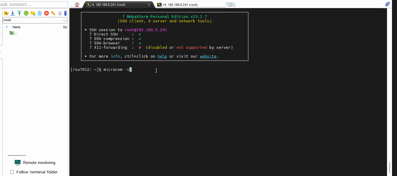Click root@192.169.5.241 text in banner
Screen dimensions: 397x176
click(x=146, y=30)
